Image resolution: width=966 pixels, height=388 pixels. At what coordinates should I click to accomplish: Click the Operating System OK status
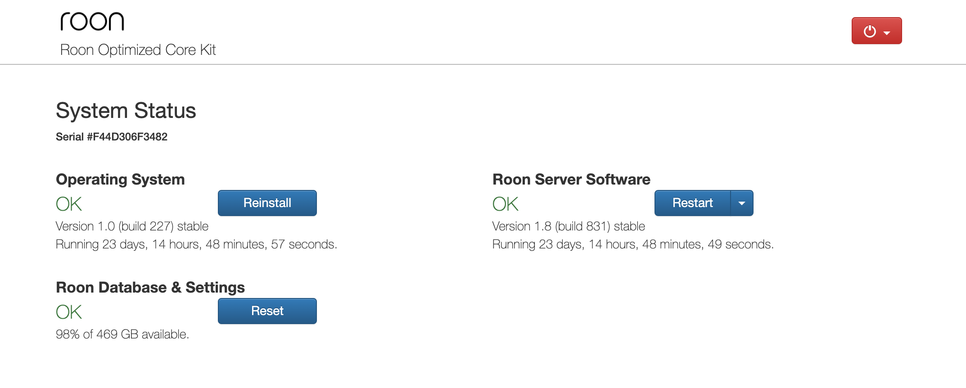point(69,204)
